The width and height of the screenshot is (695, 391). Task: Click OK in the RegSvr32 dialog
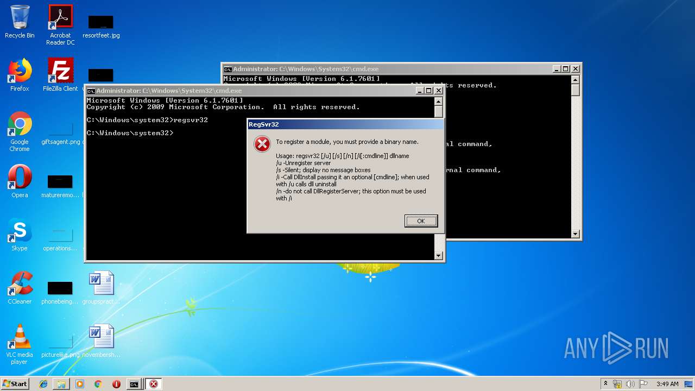421,221
